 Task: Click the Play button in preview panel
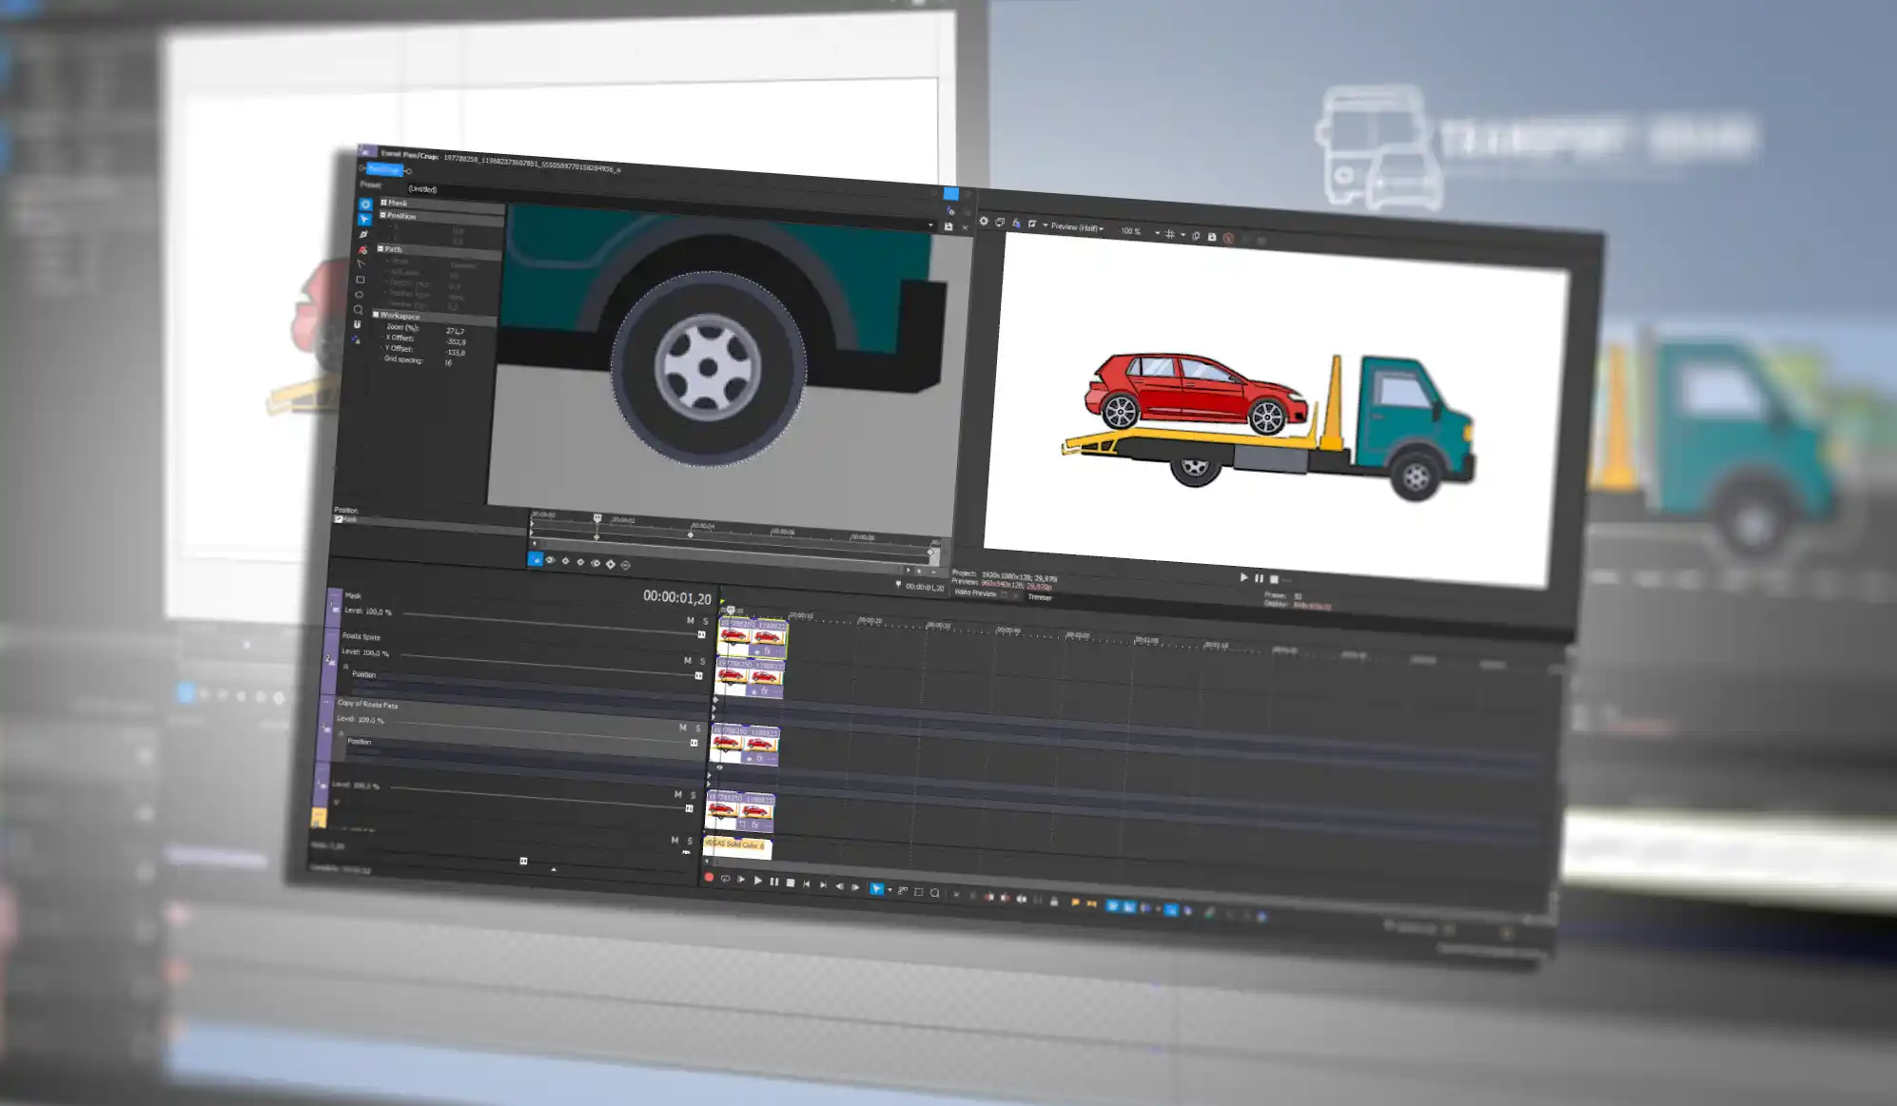pos(1244,576)
